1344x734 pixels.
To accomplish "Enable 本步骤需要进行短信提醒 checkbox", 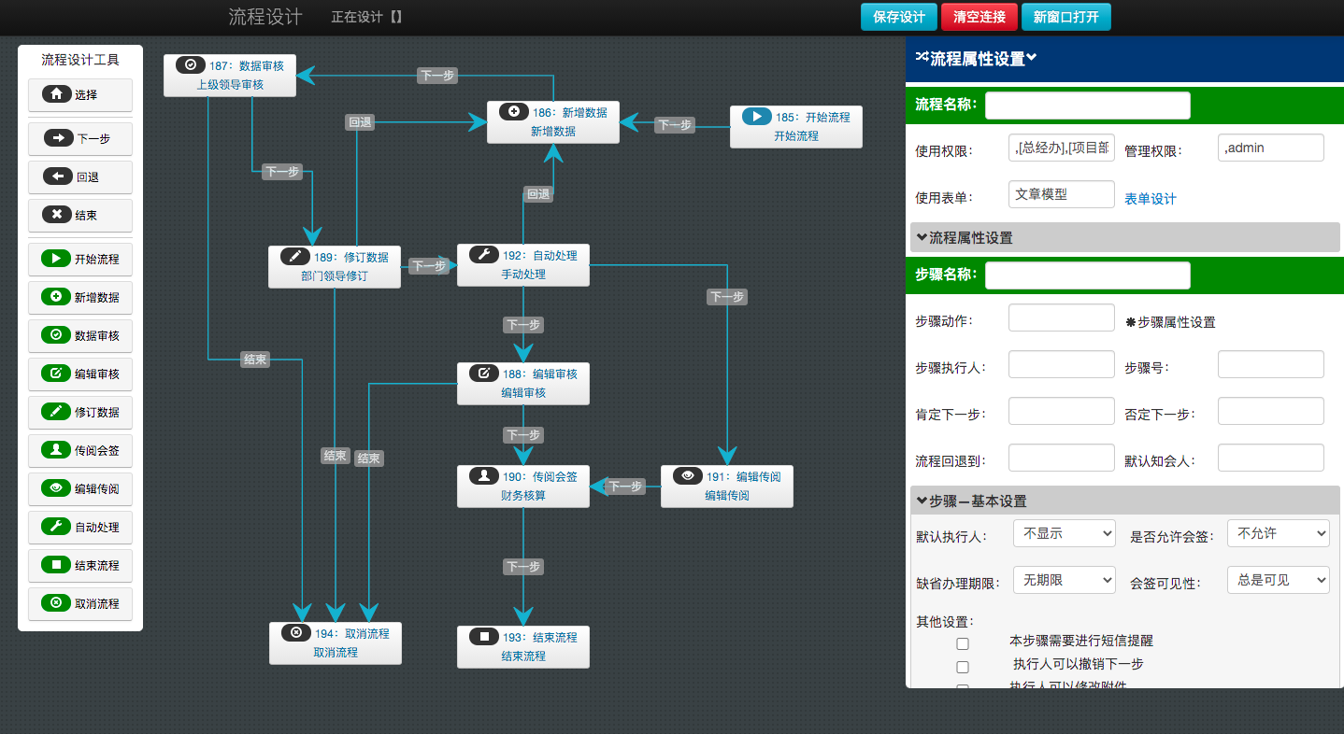I will coord(963,643).
